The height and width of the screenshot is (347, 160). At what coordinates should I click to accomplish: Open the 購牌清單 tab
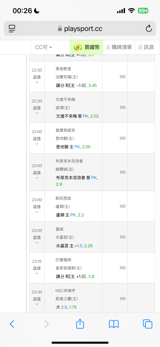coord(119,47)
